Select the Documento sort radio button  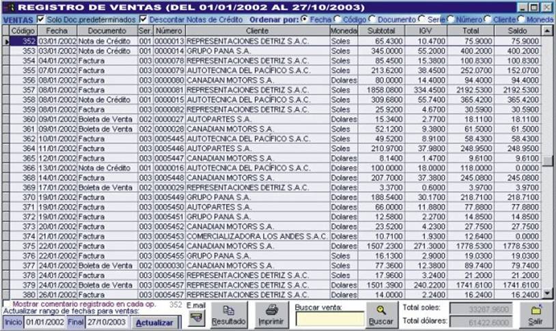[x=372, y=19]
